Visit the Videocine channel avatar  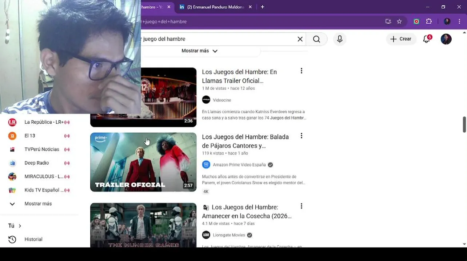[x=206, y=100]
